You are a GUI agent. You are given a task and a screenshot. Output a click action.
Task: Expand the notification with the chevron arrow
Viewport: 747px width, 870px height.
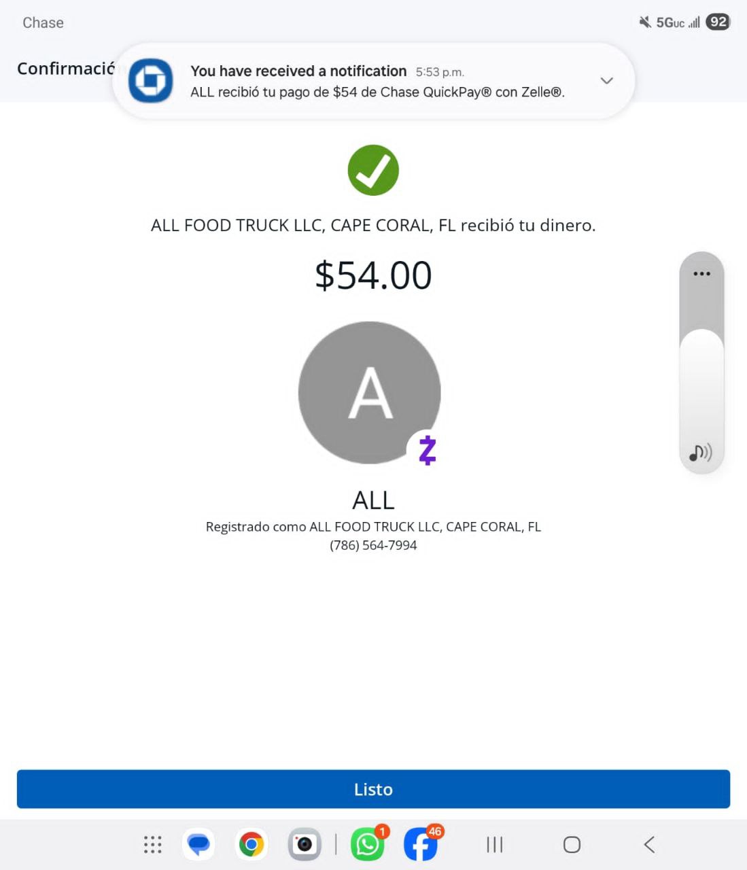606,81
